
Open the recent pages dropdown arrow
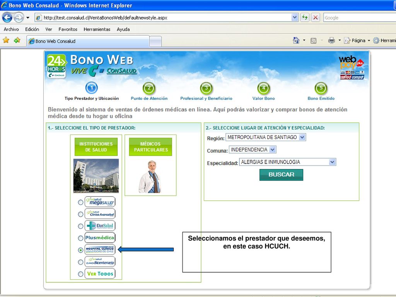(28, 18)
